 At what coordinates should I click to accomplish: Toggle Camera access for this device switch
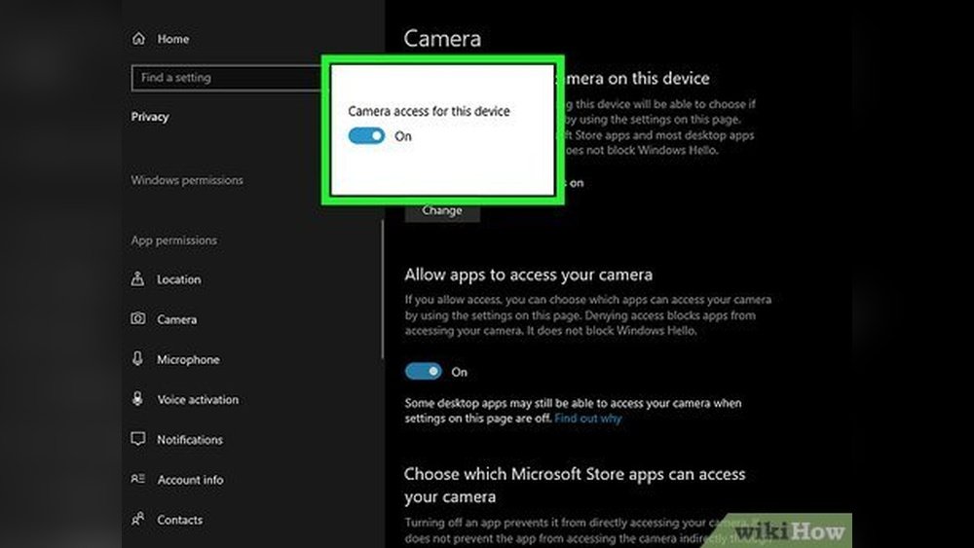[366, 136]
